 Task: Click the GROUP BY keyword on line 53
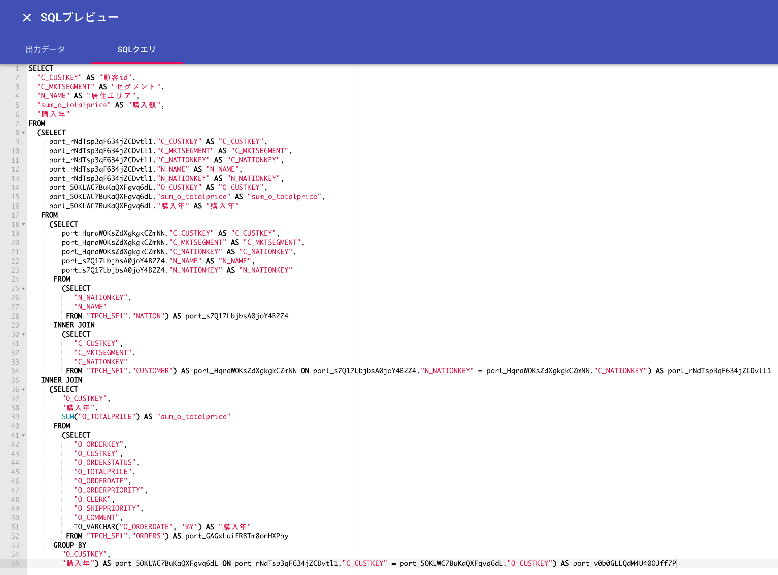(x=70, y=545)
